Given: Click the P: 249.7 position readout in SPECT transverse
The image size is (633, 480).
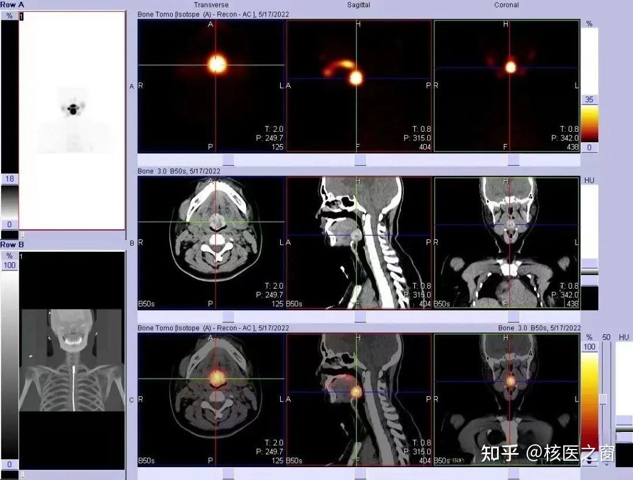Looking at the screenshot, I should pos(269,138).
